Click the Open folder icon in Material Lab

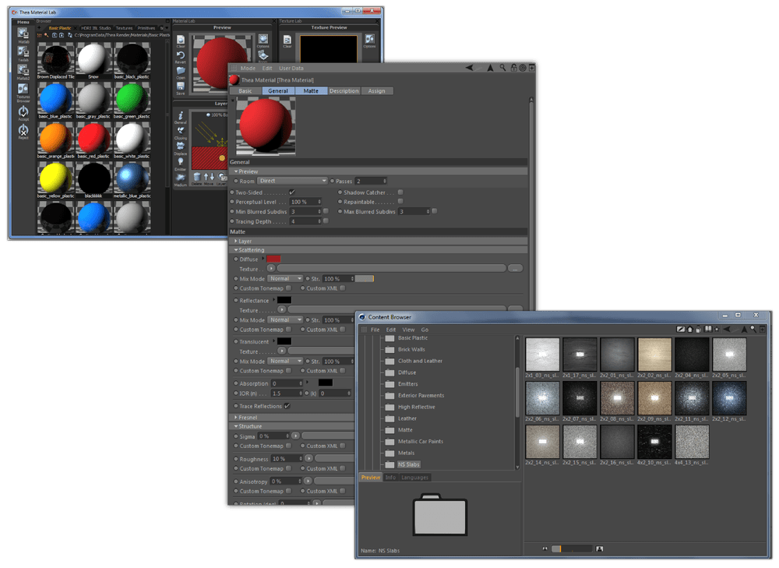pyautogui.click(x=181, y=71)
